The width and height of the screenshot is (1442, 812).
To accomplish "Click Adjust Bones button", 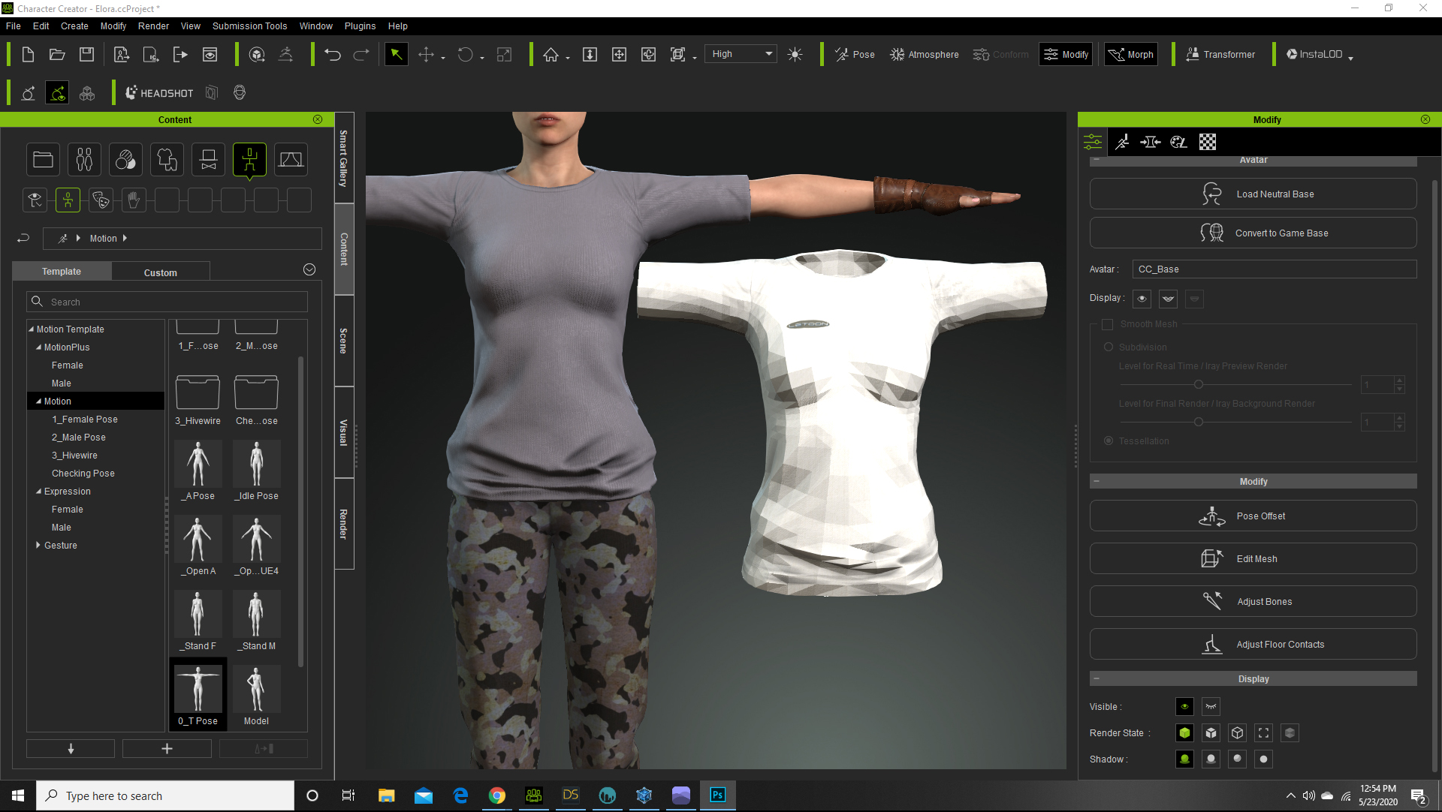I will pos(1253,601).
